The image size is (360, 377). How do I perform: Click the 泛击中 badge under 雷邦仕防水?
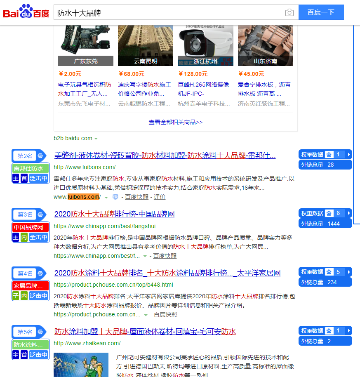tap(38, 179)
